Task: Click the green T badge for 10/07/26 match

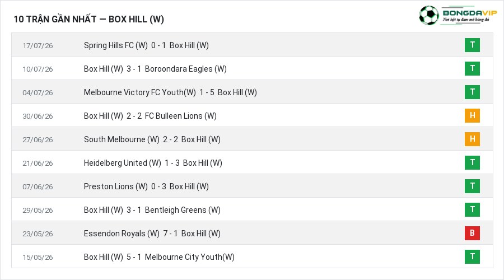Action: [x=472, y=68]
